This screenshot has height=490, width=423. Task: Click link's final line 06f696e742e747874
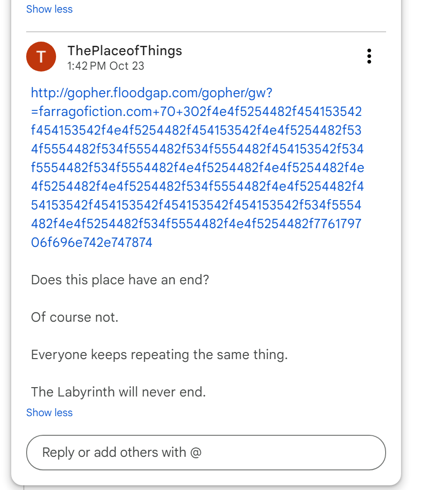[x=92, y=243]
